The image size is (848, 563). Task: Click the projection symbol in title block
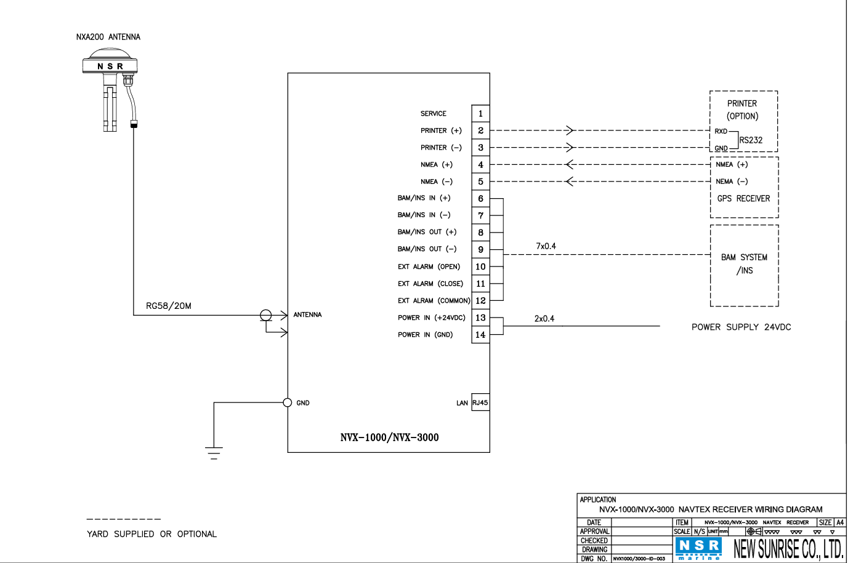(x=754, y=531)
